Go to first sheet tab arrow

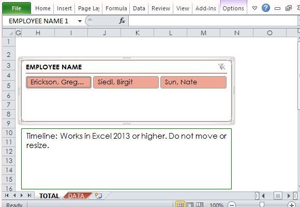pyautogui.click(x=7, y=195)
